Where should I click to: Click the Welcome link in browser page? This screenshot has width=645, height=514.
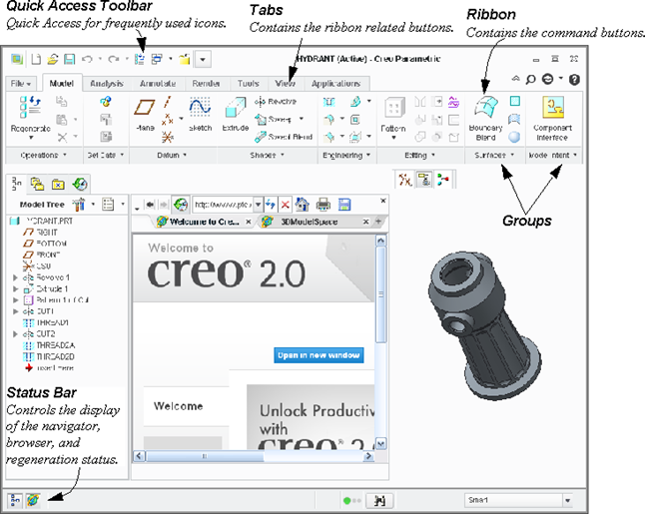[x=178, y=406]
